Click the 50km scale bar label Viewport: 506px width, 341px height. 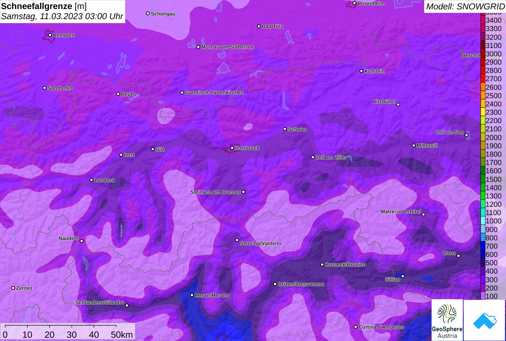coord(122,335)
